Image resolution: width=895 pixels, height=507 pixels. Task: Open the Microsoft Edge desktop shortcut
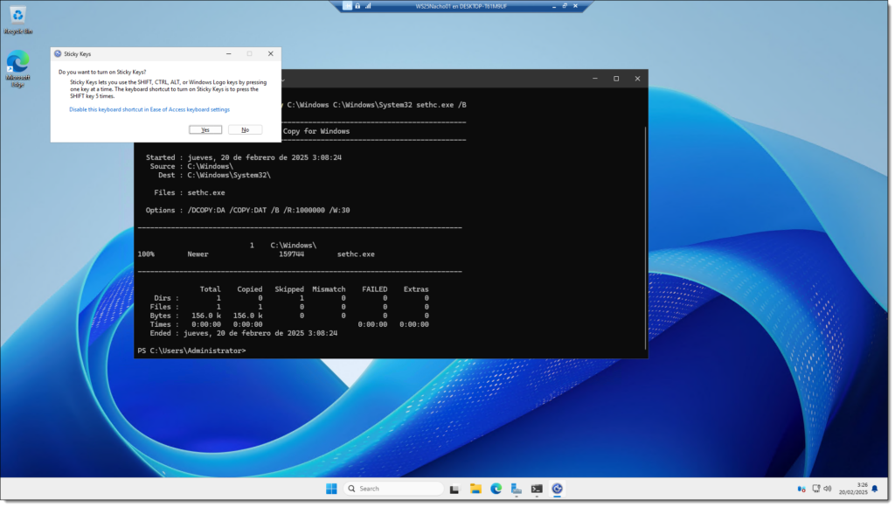(17, 69)
